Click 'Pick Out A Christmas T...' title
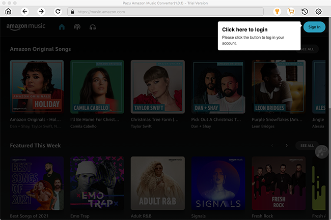 216,119
